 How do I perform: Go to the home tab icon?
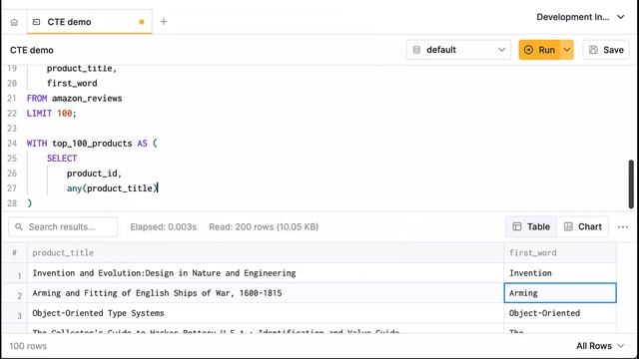coord(14,22)
